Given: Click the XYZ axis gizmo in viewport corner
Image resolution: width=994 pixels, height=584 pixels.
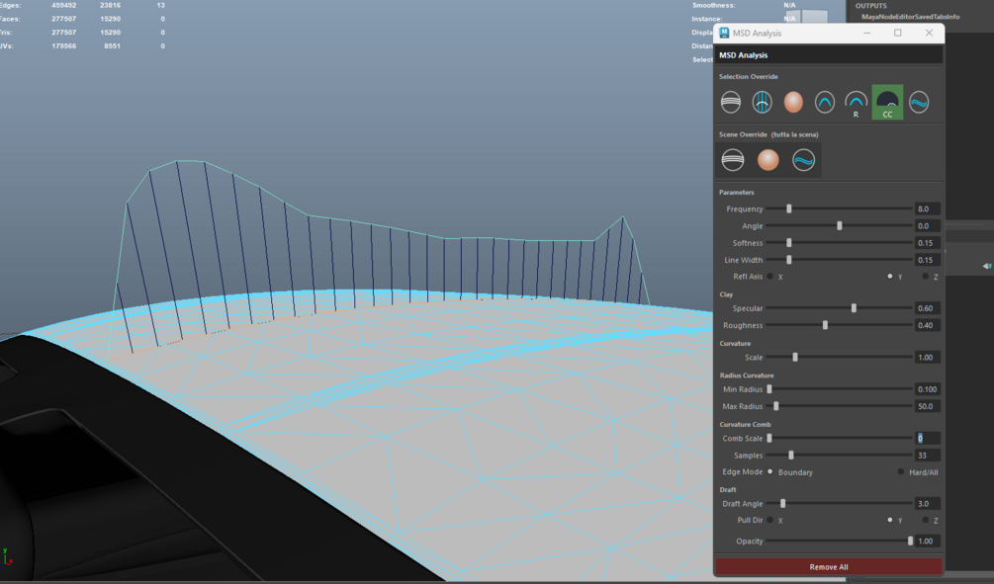Looking at the screenshot, I should coord(7,556).
